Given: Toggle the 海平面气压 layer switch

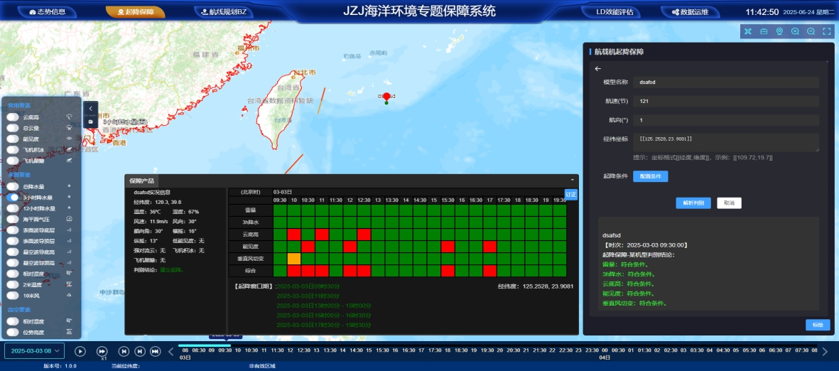Looking at the screenshot, I should [x=12, y=219].
